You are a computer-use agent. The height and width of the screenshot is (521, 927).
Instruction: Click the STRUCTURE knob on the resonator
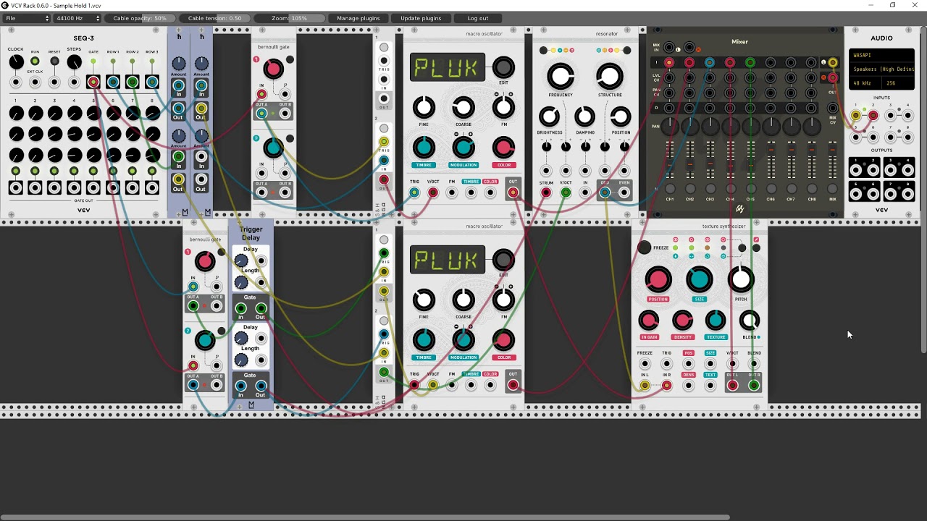pos(610,76)
